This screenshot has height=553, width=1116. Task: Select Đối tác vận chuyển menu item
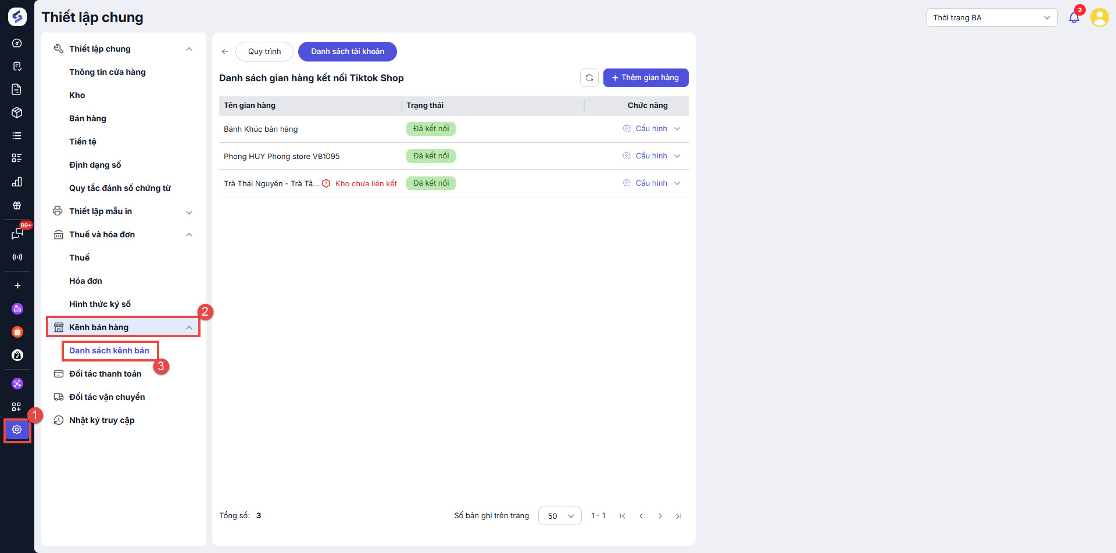point(107,397)
